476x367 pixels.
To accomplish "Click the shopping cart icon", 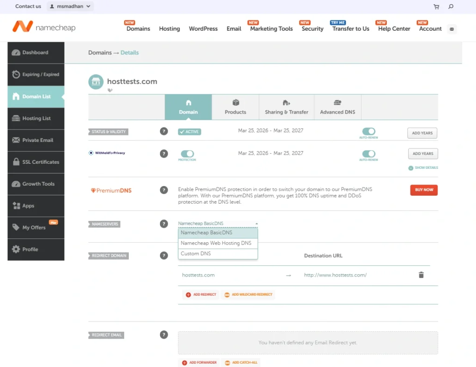I will pyautogui.click(x=436, y=6).
